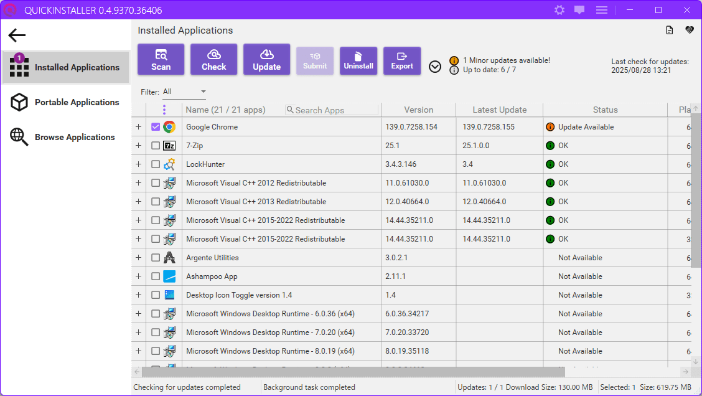
Task: Click green OK status icon for 7-Zip
Action: point(550,146)
